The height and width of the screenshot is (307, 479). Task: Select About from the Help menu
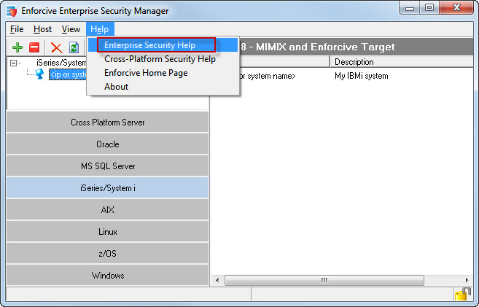(x=163, y=87)
